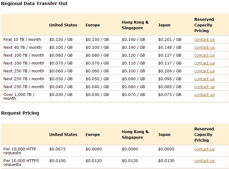Viewport: 229px width, 169px height.
Task: Click the Request Pricing heading
Action: [x=20, y=113]
